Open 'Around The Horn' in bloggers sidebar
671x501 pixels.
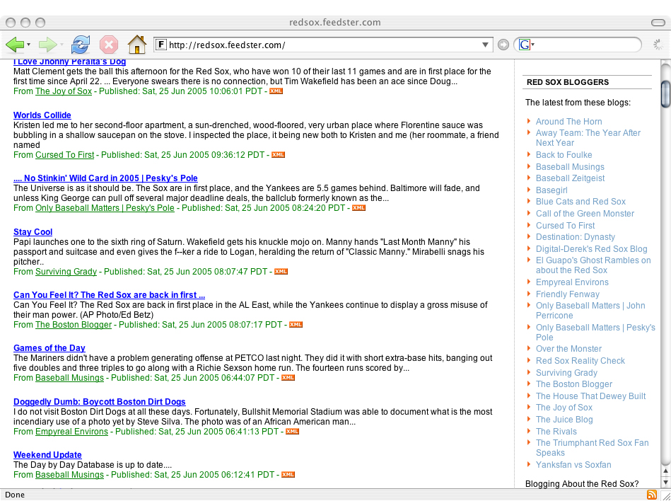568,122
